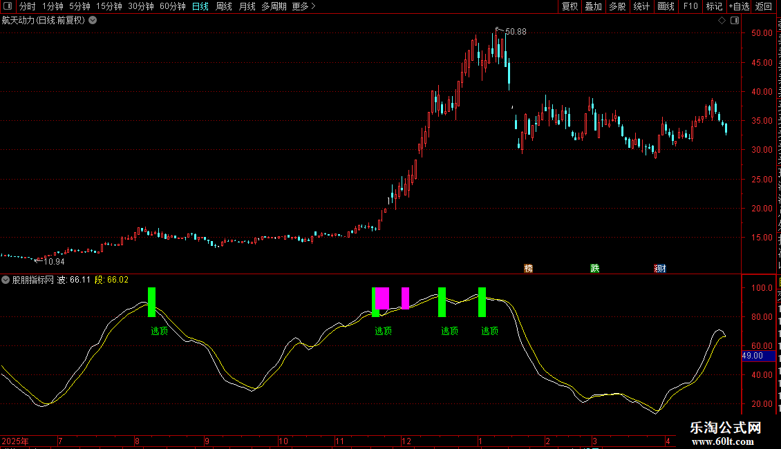Click the blue 49.00 axis value box
The image size is (781, 449).
pos(759,356)
